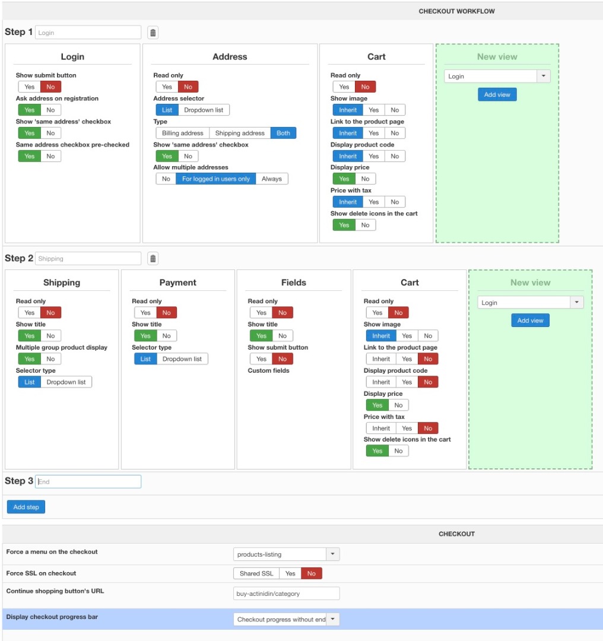
Task: Click the 'Custom fields' label in Fields
Action: pos(269,370)
